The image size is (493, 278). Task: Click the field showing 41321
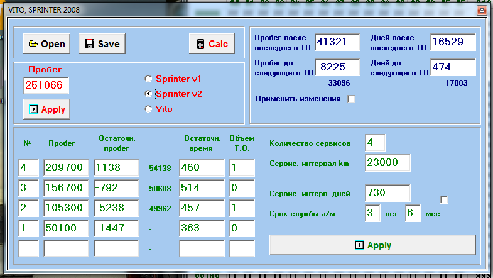pos(337,42)
